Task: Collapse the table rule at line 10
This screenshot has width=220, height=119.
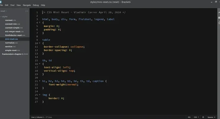Action: (x=40, y=43)
